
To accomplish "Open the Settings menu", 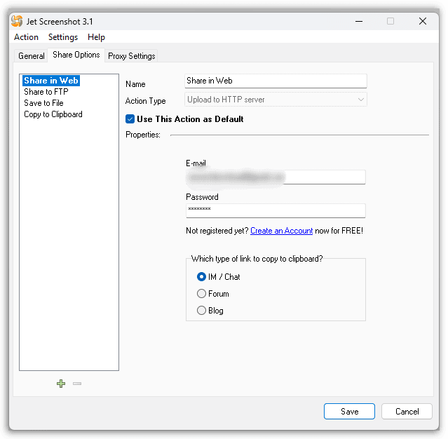I will [63, 37].
